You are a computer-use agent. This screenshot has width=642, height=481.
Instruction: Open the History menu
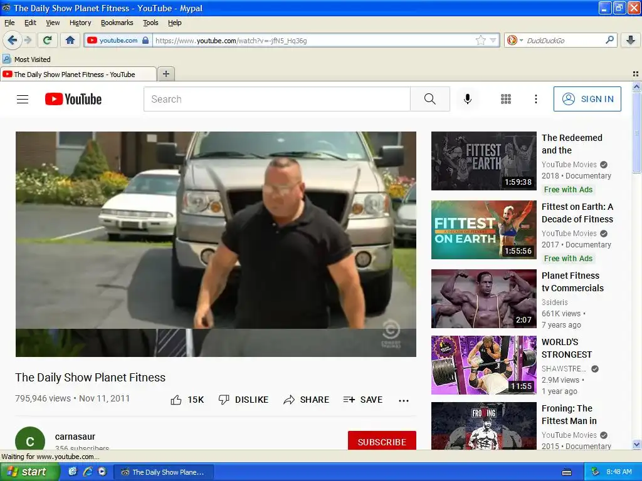click(x=80, y=23)
